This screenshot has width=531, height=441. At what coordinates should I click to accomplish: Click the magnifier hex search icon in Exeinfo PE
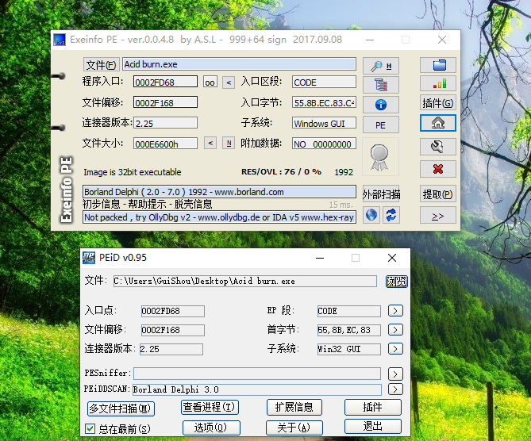tap(381, 66)
